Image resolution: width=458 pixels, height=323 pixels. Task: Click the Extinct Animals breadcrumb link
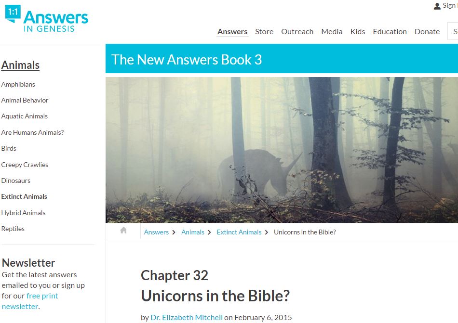click(239, 232)
